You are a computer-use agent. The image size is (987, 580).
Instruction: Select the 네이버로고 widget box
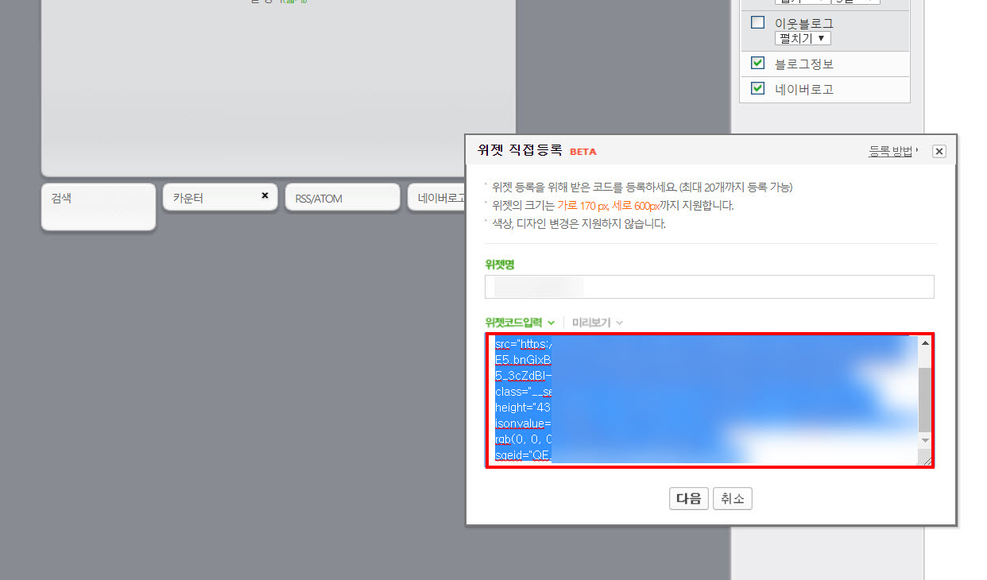click(x=436, y=197)
